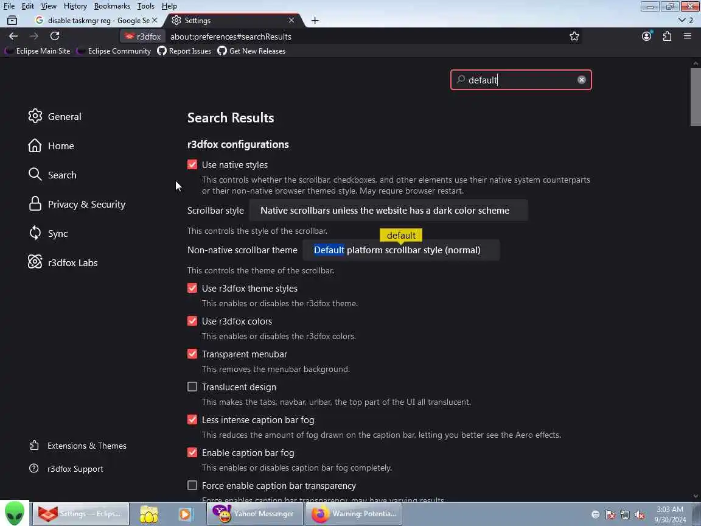Go back with the back arrow
Viewport: 701px width, 526px height.
click(x=13, y=37)
